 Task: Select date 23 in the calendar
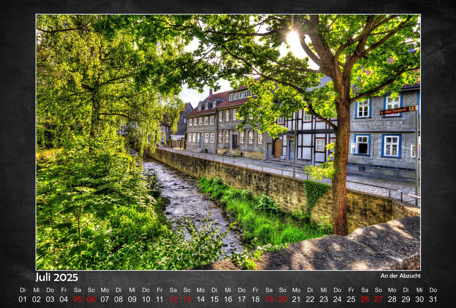[324, 299]
